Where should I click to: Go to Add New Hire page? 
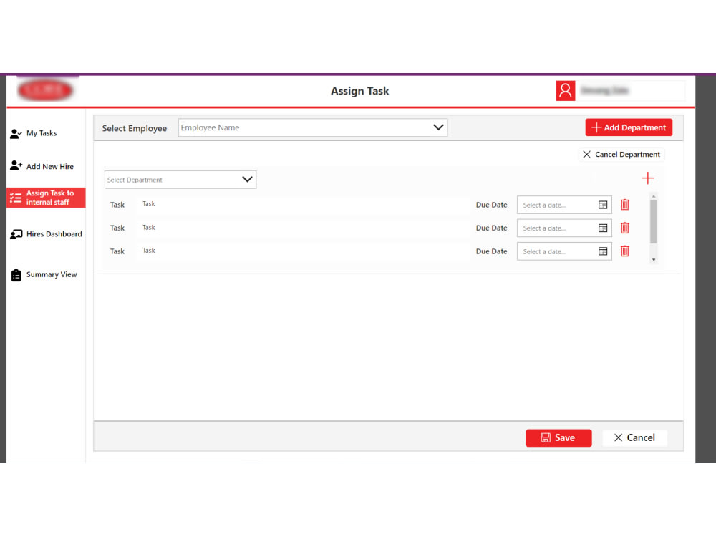point(49,167)
